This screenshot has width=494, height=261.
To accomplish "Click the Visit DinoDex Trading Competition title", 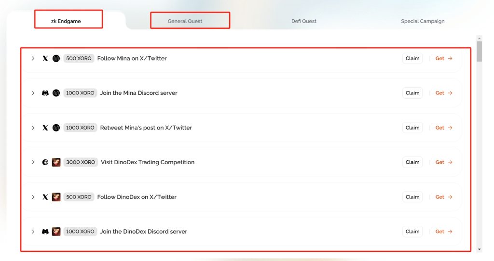I will coord(148,162).
